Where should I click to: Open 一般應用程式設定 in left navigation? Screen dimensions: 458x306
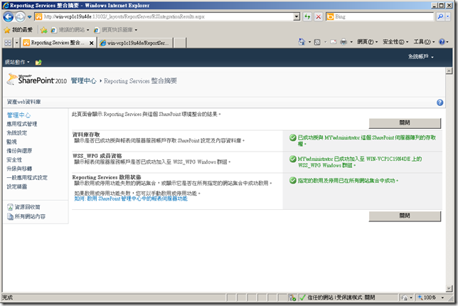[x=27, y=178]
